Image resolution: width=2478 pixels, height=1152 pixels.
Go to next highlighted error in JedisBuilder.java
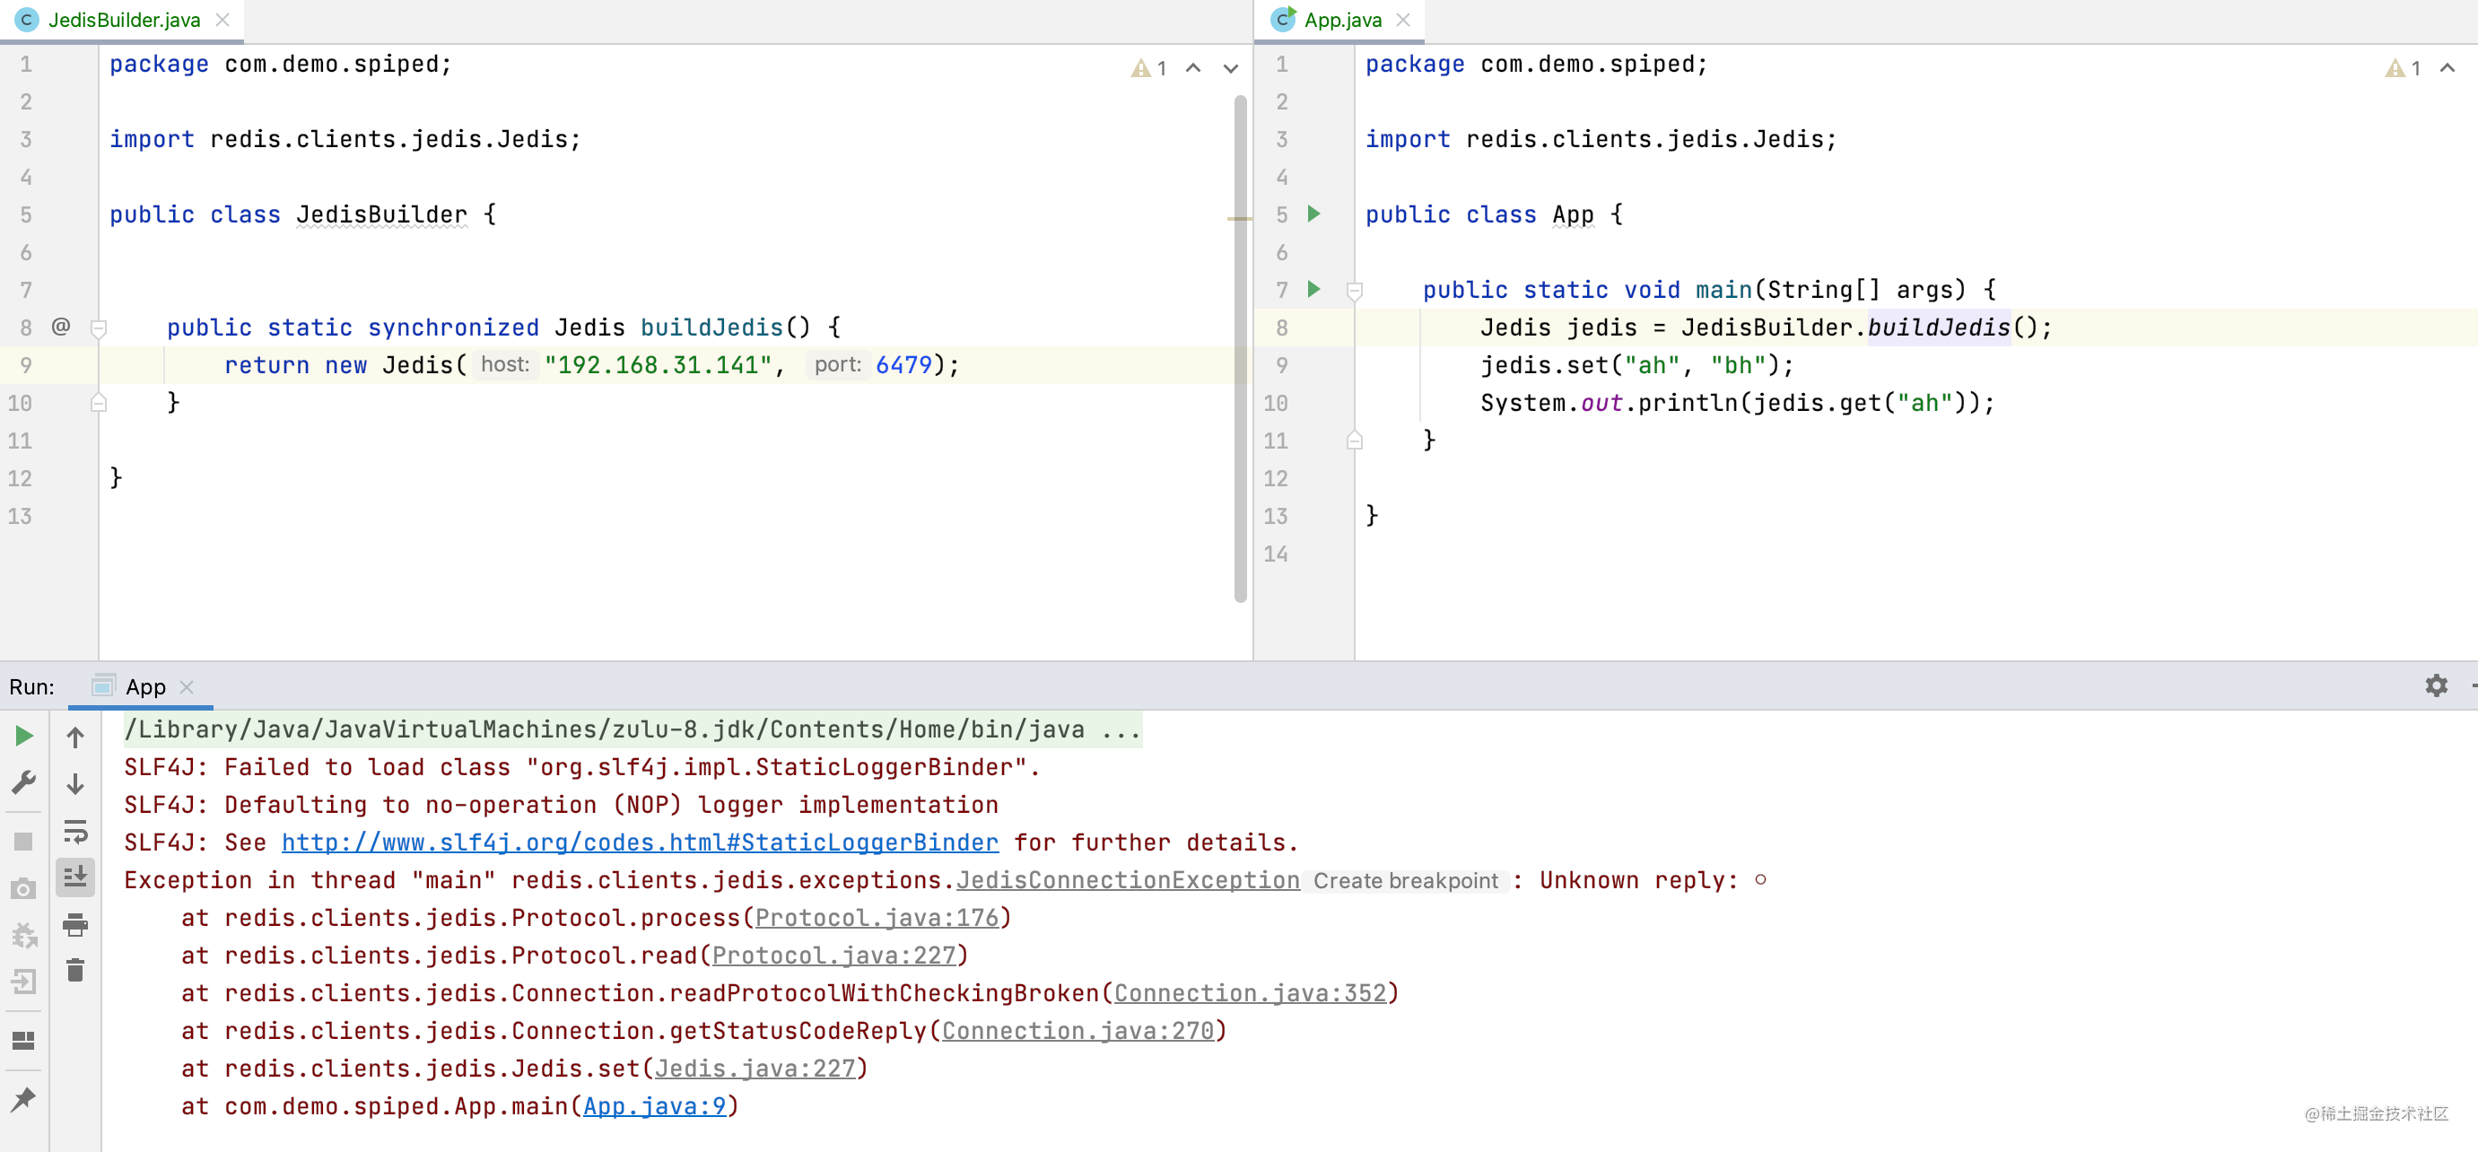pos(1230,68)
